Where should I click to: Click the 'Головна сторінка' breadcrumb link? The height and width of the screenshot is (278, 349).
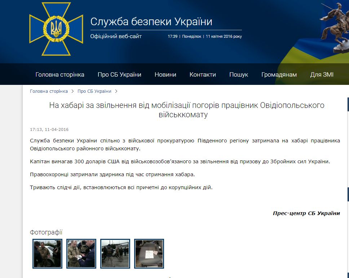(49, 91)
